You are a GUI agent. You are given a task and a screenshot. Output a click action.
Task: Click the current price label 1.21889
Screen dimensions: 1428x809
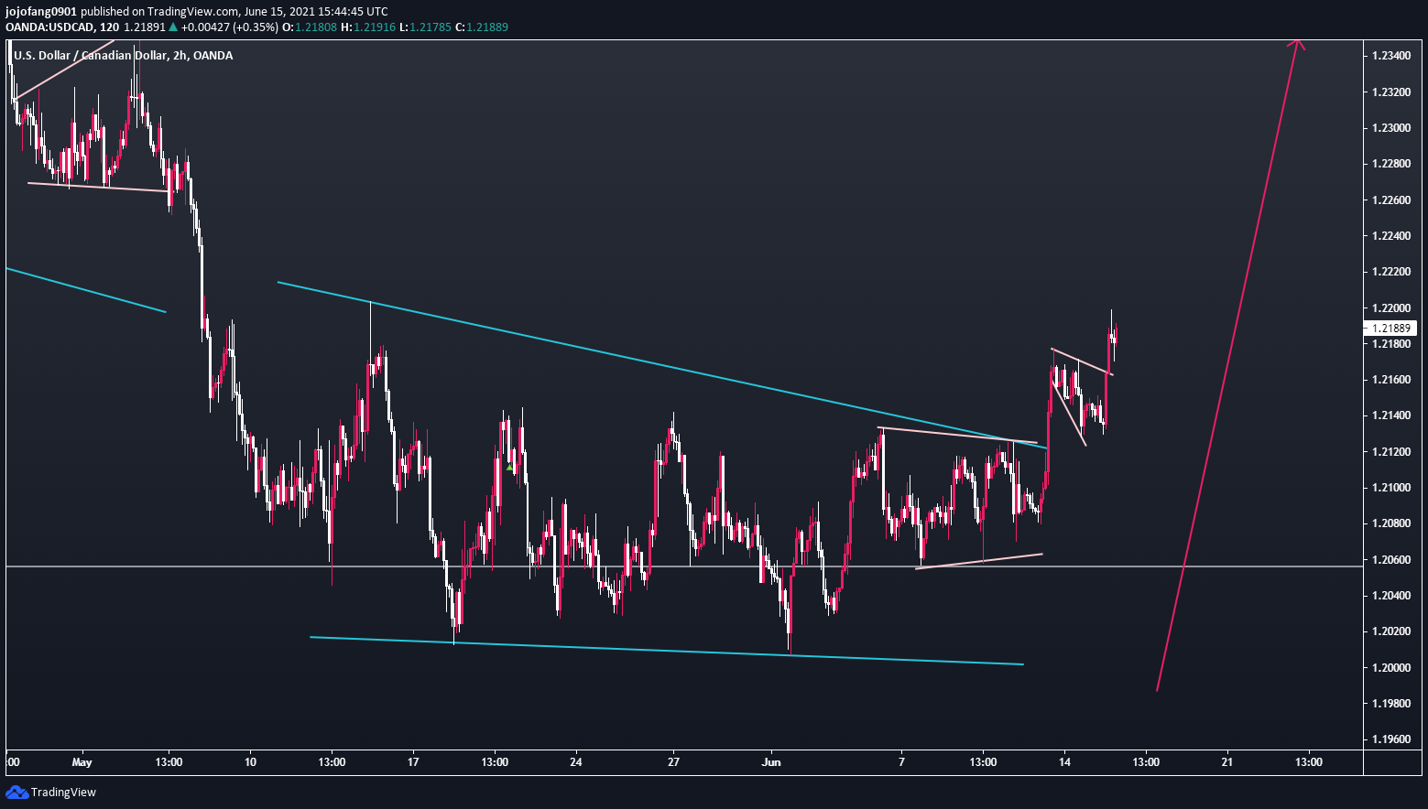click(1390, 328)
